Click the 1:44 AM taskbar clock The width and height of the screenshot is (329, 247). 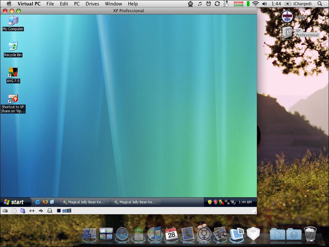[245, 202]
